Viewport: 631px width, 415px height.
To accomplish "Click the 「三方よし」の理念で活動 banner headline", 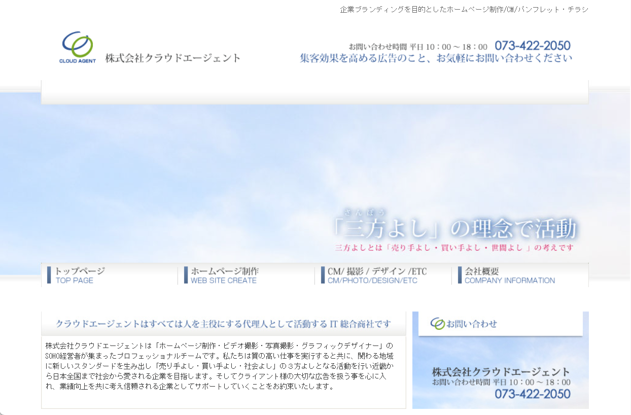I will (455, 229).
